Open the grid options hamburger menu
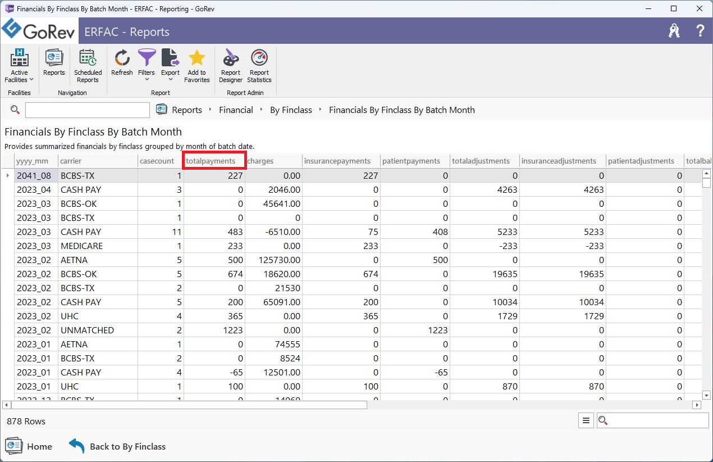This screenshot has width=713, height=462. (586, 420)
